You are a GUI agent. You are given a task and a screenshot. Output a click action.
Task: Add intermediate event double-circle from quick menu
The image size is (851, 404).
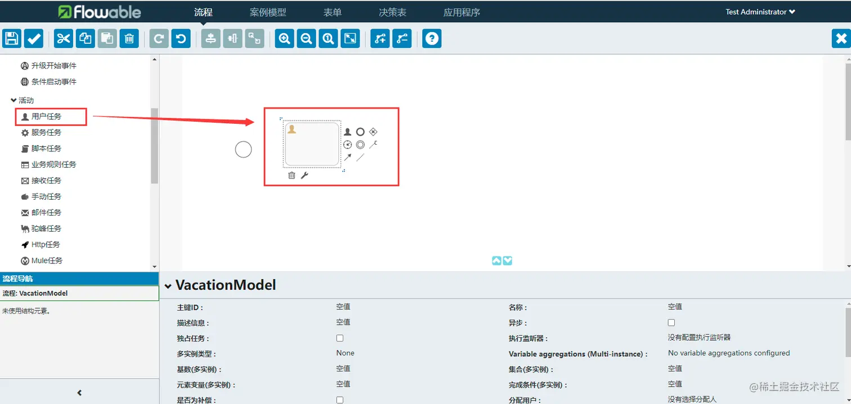coord(360,145)
